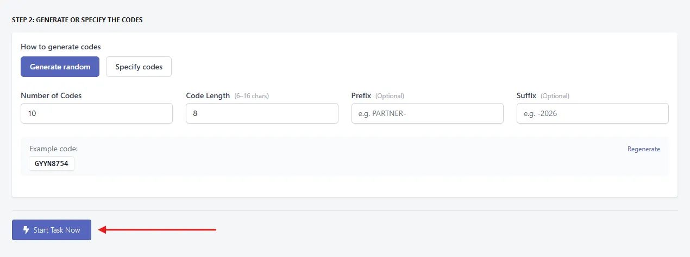Switch to Specify codes mode
Screen dimensions: 690x257
point(139,67)
